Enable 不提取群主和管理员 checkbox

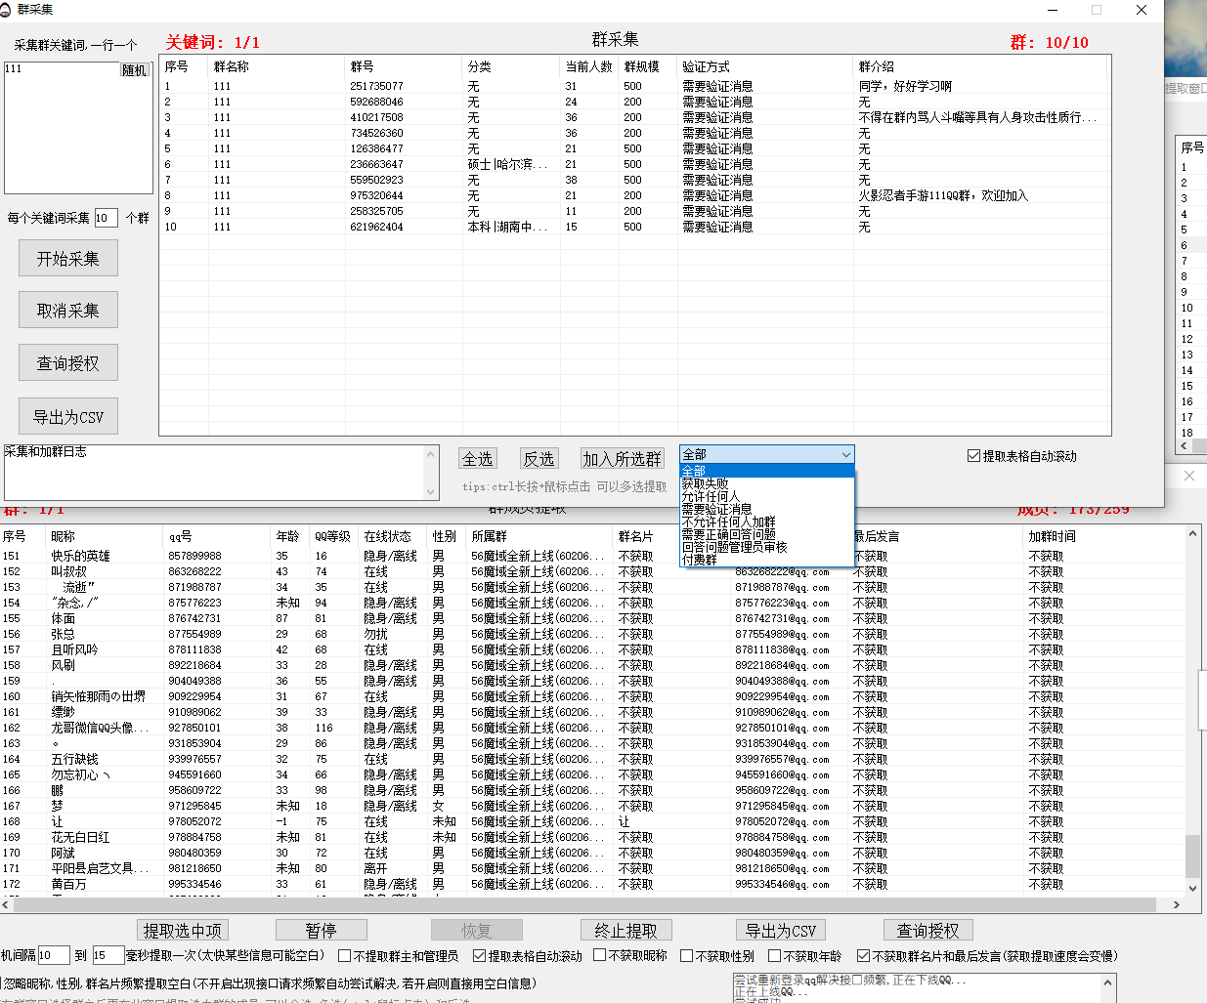pyautogui.click(x=345, y=956)
